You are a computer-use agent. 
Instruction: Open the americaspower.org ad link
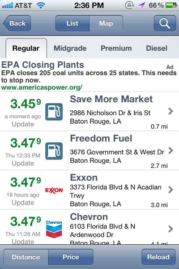42,87
